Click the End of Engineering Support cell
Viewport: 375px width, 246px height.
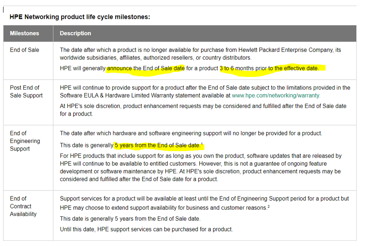point(25,141)
